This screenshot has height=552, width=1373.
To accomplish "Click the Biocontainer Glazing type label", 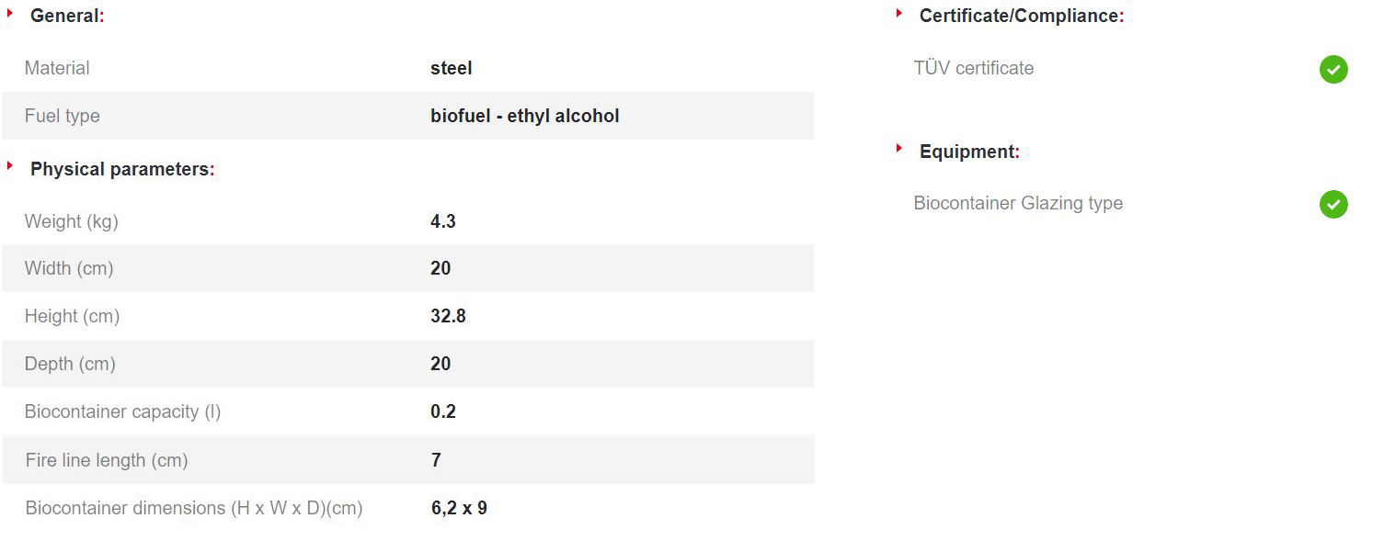I will click(x=1017, y=203).
